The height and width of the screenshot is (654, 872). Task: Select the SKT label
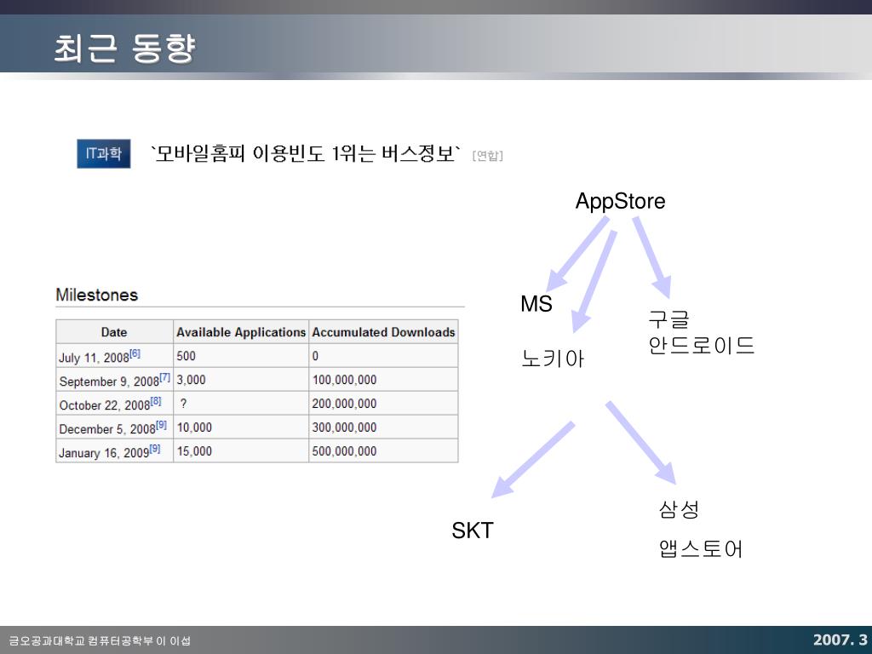coord(472,531)
